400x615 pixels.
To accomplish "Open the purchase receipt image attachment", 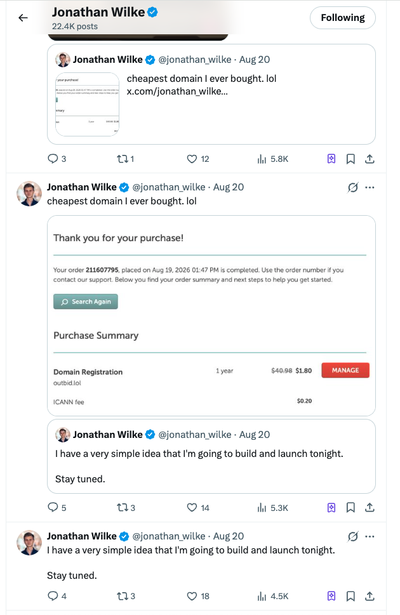I will click(211, 315).
